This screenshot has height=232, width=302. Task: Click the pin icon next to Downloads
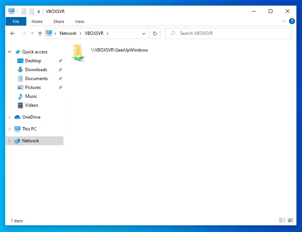click(x=60, y=70)
